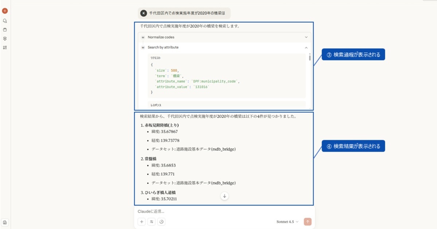Click the 経度: 139.771 bullet

(x=163, y=174)
